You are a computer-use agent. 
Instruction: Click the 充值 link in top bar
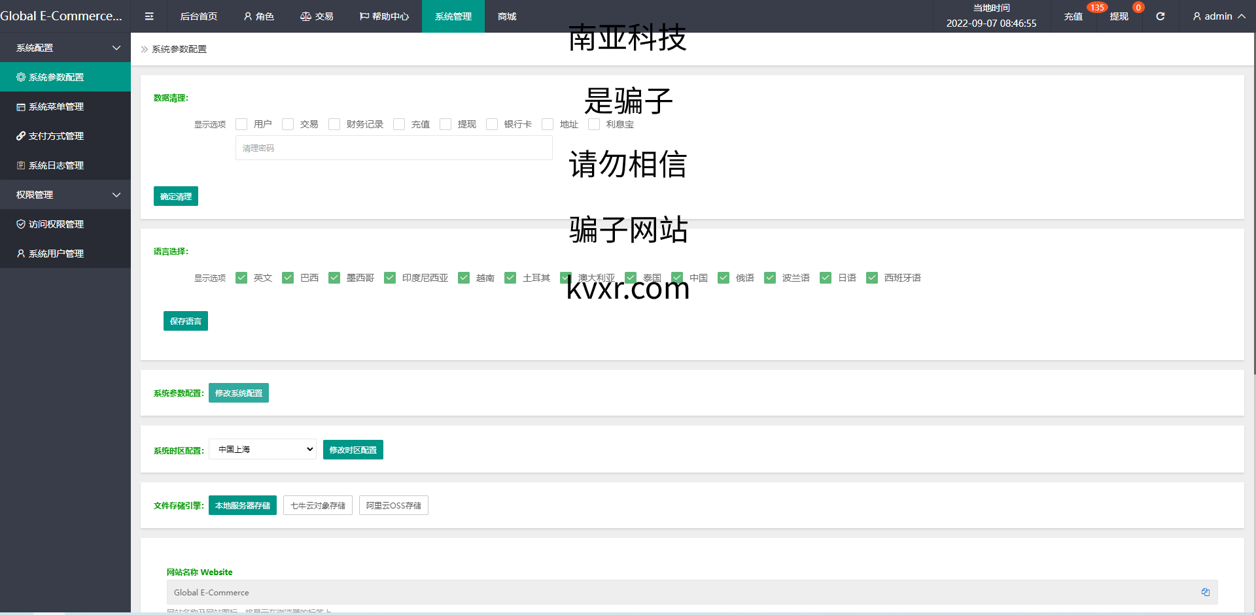point(1073,16)
